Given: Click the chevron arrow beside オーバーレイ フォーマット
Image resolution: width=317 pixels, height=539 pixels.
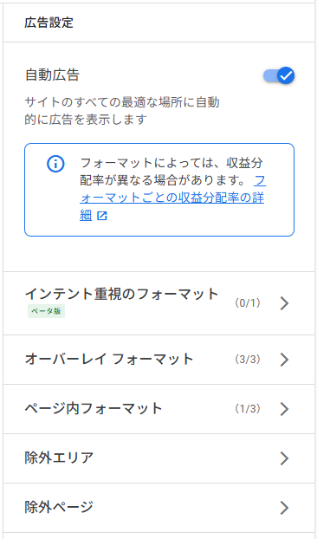Looking at the screenshot, I should [284, 360].
